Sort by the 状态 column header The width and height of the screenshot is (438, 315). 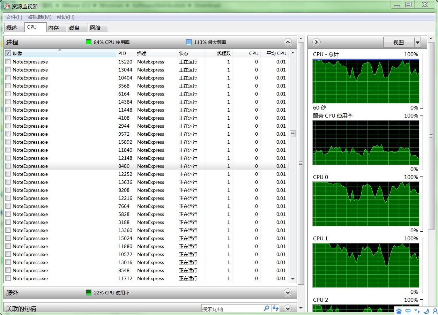click(x=191, y=53)
